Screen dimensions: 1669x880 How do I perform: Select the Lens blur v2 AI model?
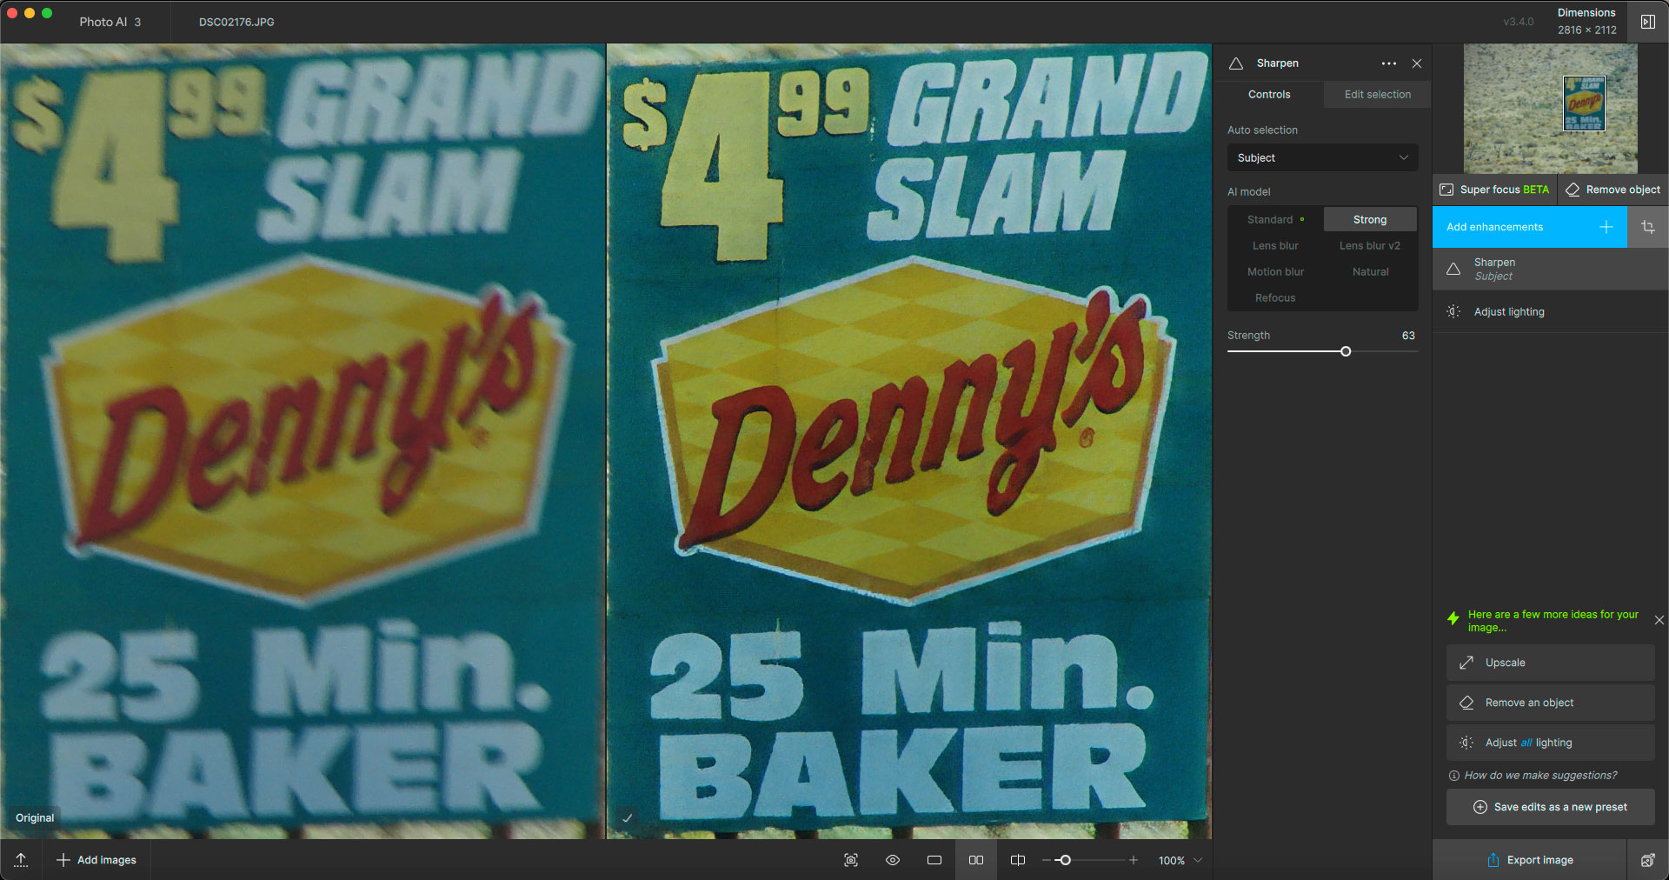[1370, 246]
